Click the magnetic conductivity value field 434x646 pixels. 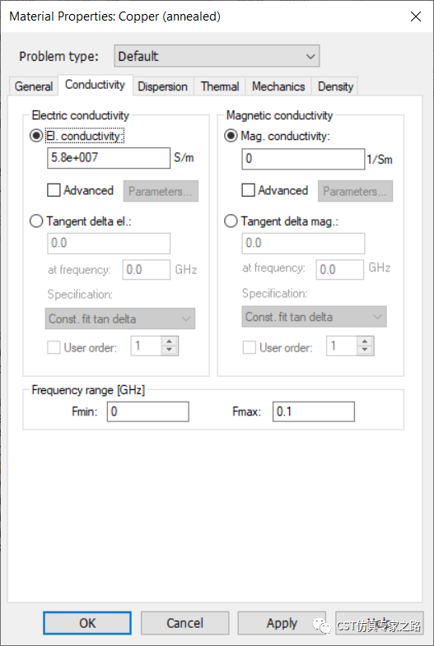pos(303,159)
